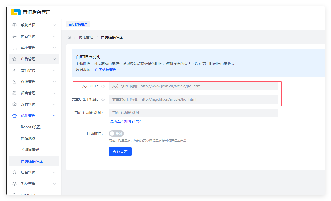
Task: Open the 关键词管理 submenu item
Action: pos(30,150)
